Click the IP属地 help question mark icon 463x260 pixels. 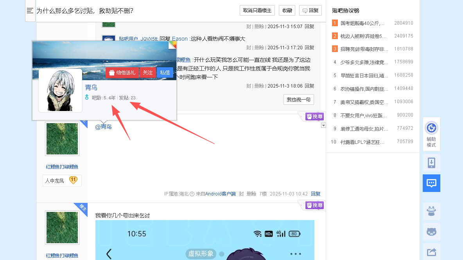coord(192,194)
